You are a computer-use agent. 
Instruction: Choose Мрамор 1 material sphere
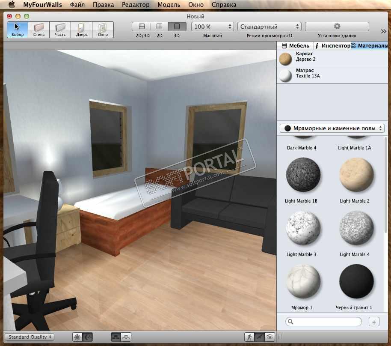303,281
